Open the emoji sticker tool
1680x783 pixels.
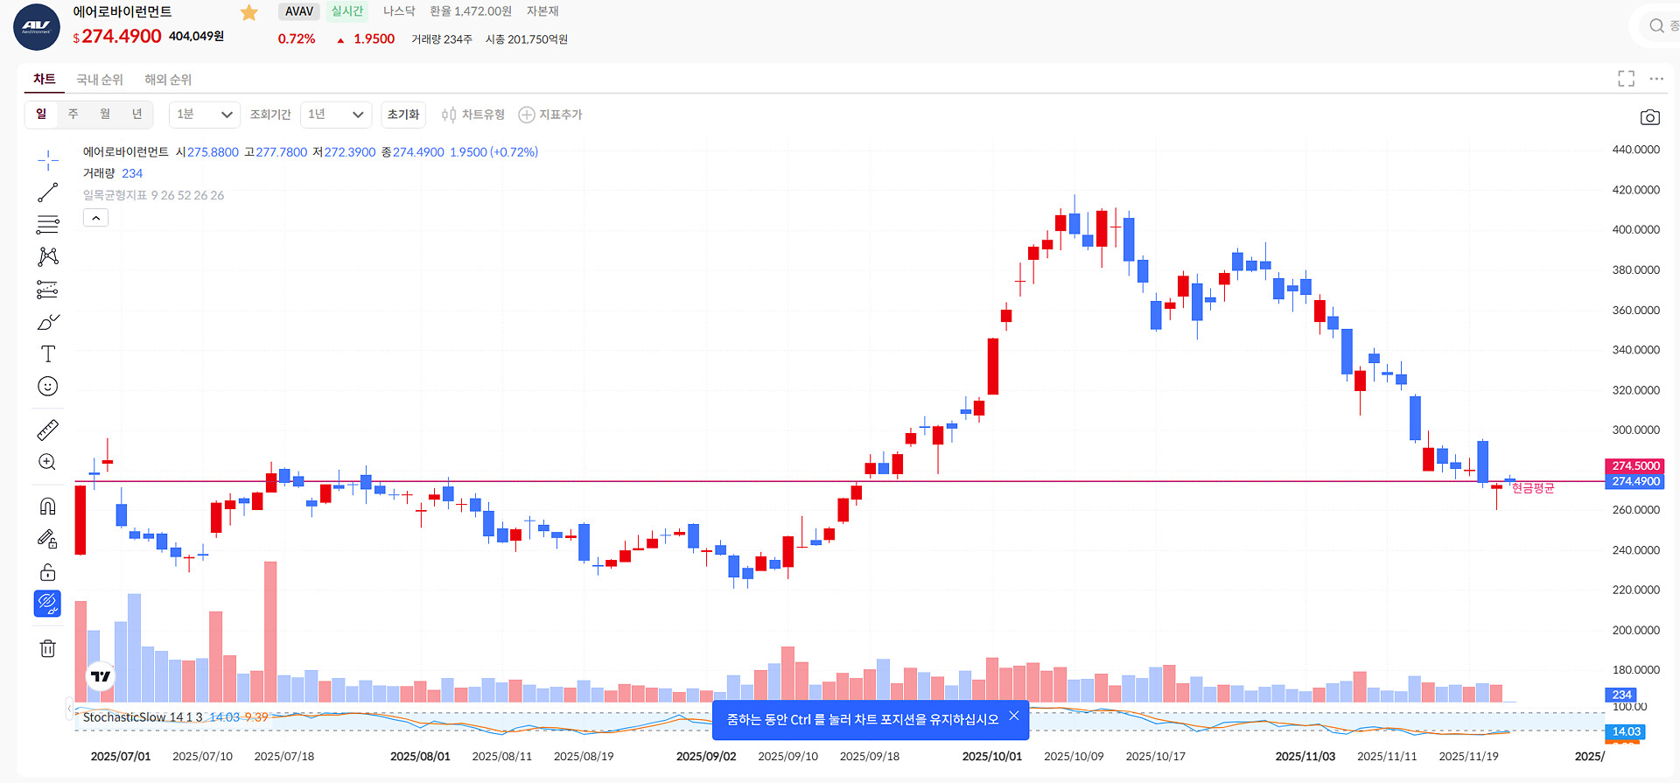coord(48,386)
